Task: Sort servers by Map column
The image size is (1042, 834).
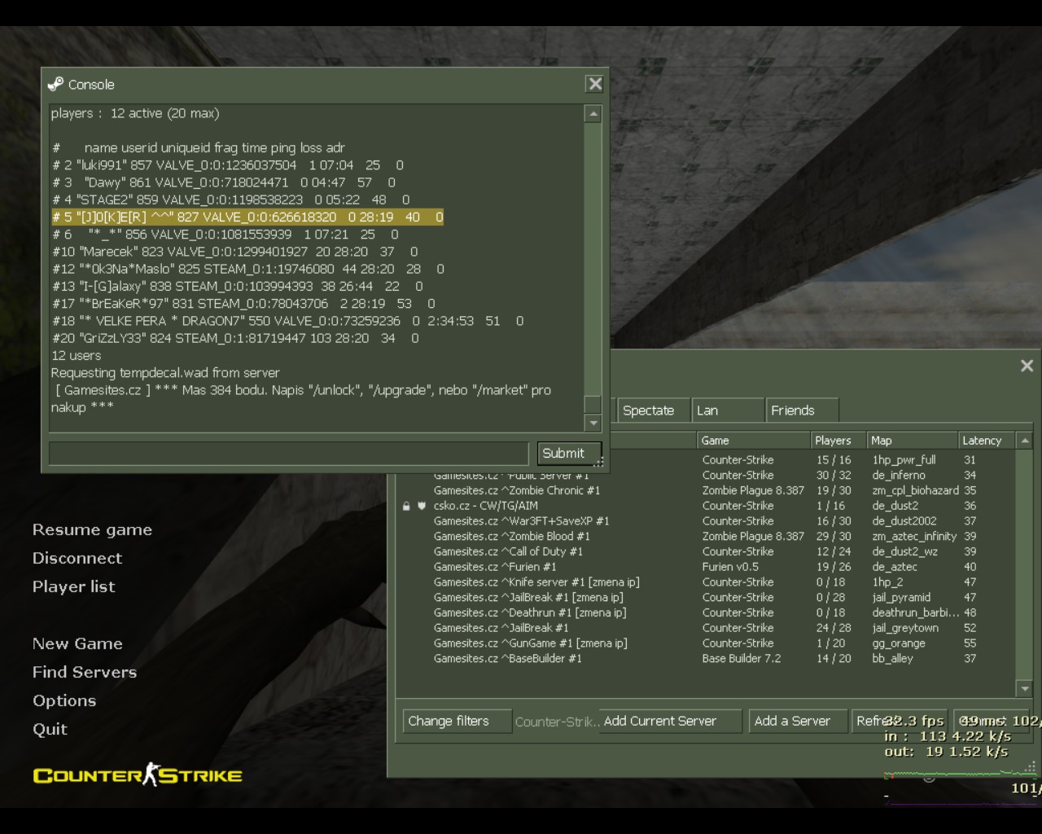Action: pyautogui.click(x=912, y=441)
